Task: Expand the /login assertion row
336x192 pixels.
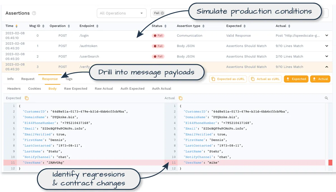Action: point(326,36)
